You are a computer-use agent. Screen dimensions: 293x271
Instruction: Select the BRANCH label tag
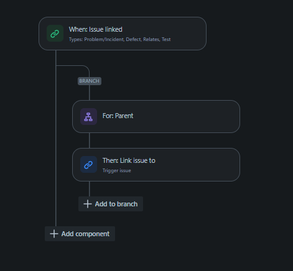pyautogui.click(x=90, y=81)
